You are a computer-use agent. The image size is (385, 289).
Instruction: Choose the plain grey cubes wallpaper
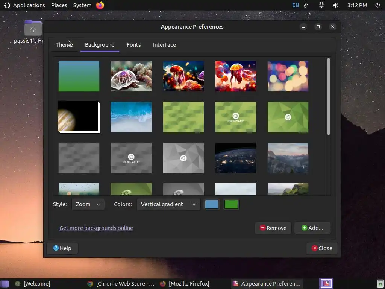click(x=79, y=158)
